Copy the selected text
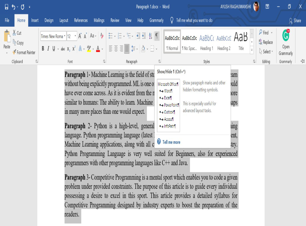Viewport: 306px width, 226px height. (18, 42)
